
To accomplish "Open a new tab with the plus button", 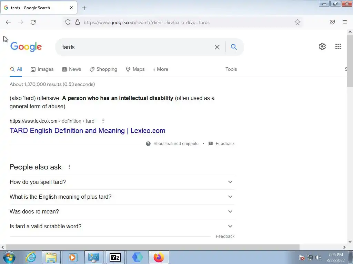I will click(84, 8).
